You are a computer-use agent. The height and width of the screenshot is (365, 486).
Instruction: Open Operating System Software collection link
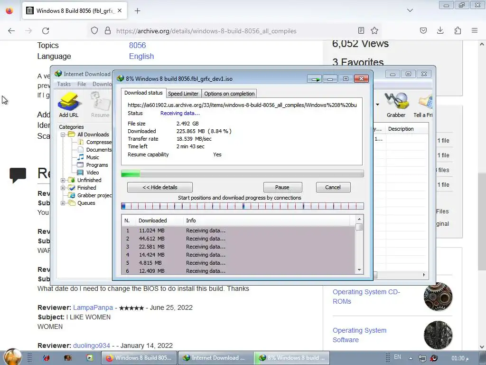pyautogui.click(x=360, y=335)
